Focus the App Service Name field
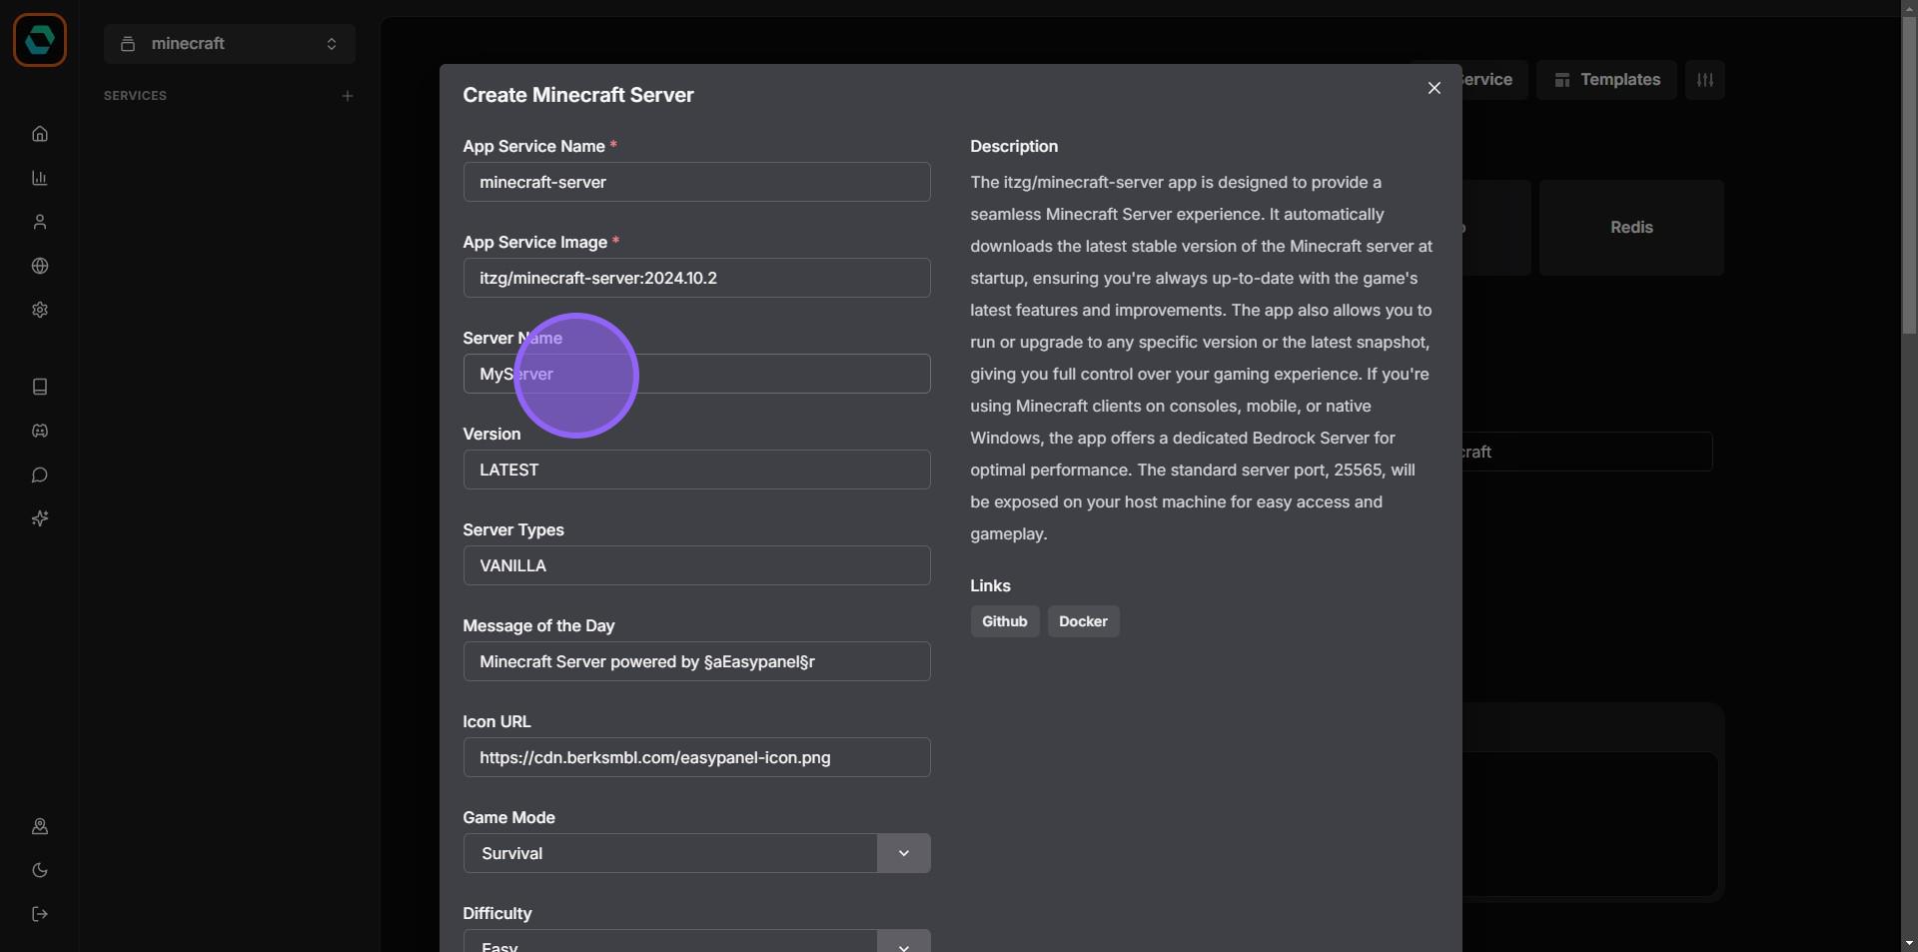The width and height of the screenshot is (1918, 952). pyautogui.click(x=696, y=182)
